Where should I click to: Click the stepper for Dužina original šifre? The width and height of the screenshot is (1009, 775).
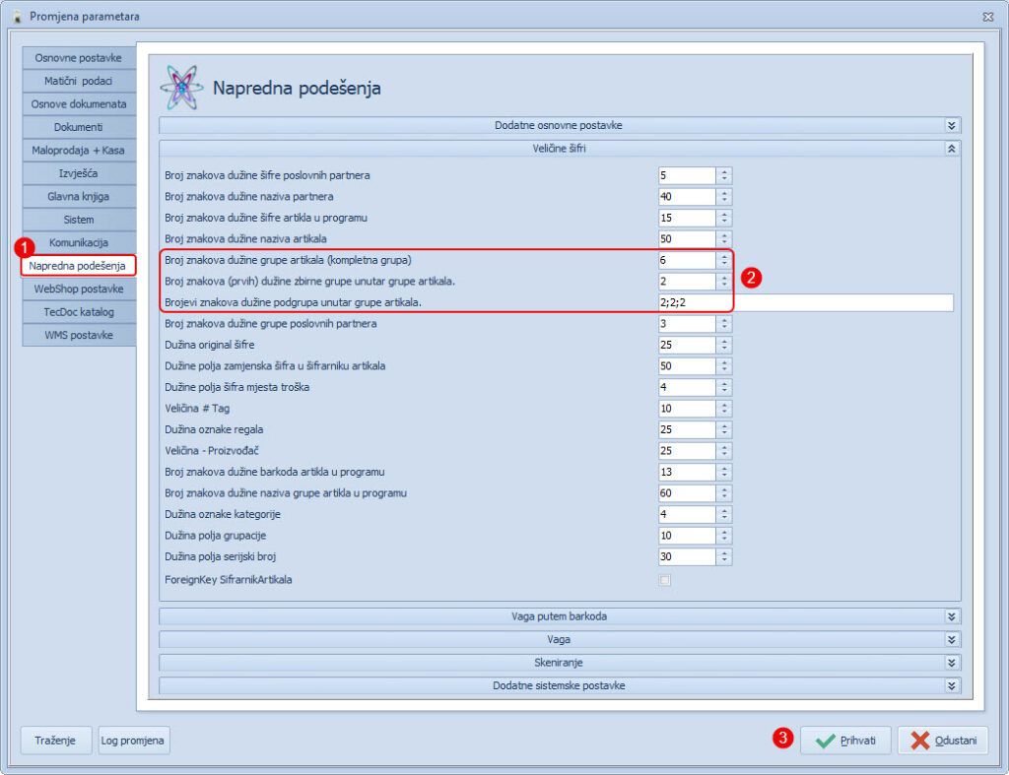pyautogui.click(x=724, y=345)
